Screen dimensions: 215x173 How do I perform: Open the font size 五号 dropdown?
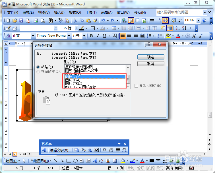click(x=84, y=36)
